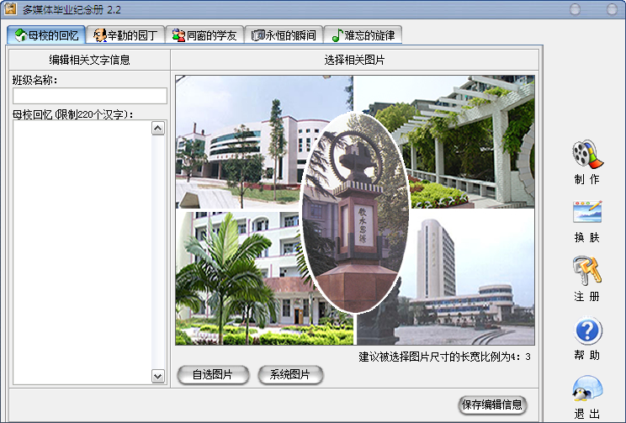Click the gardener icon on 辛勤的园丁 tab
The width and height of the screenshot is (626, 423).
coord(100,35)
